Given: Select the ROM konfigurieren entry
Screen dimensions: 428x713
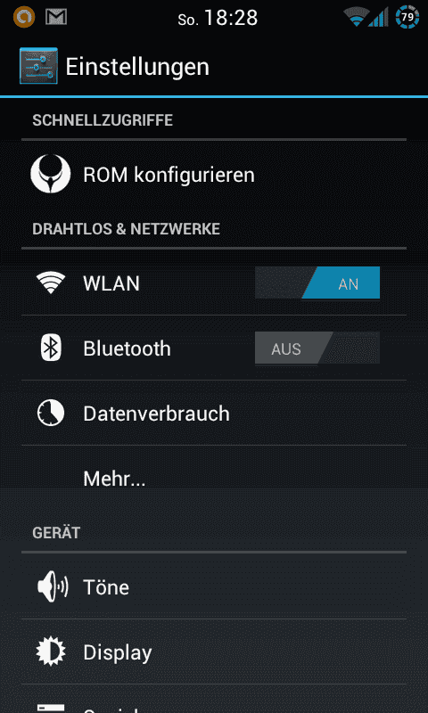Looking at the screenshot, I should [x=214, y=174].
